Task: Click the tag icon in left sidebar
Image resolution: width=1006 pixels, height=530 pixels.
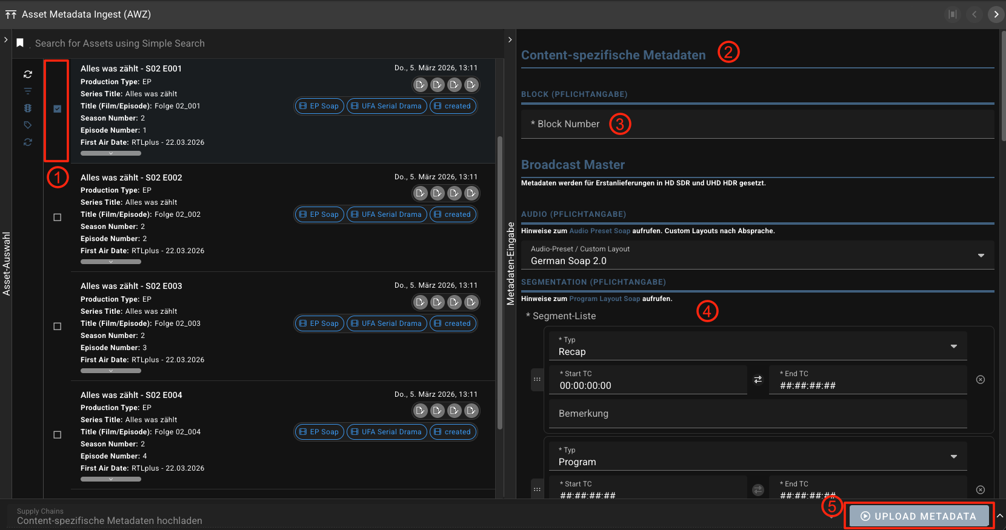Action: coord(28,125)
